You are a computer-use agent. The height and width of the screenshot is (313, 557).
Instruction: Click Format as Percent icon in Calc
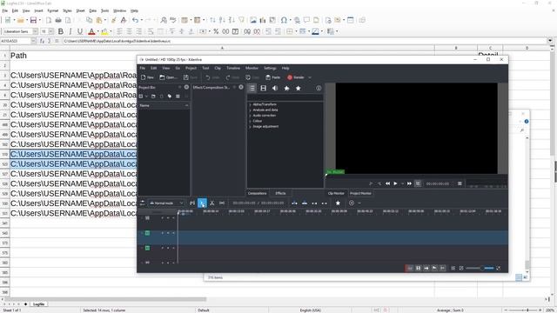click(x=216, y=31)
